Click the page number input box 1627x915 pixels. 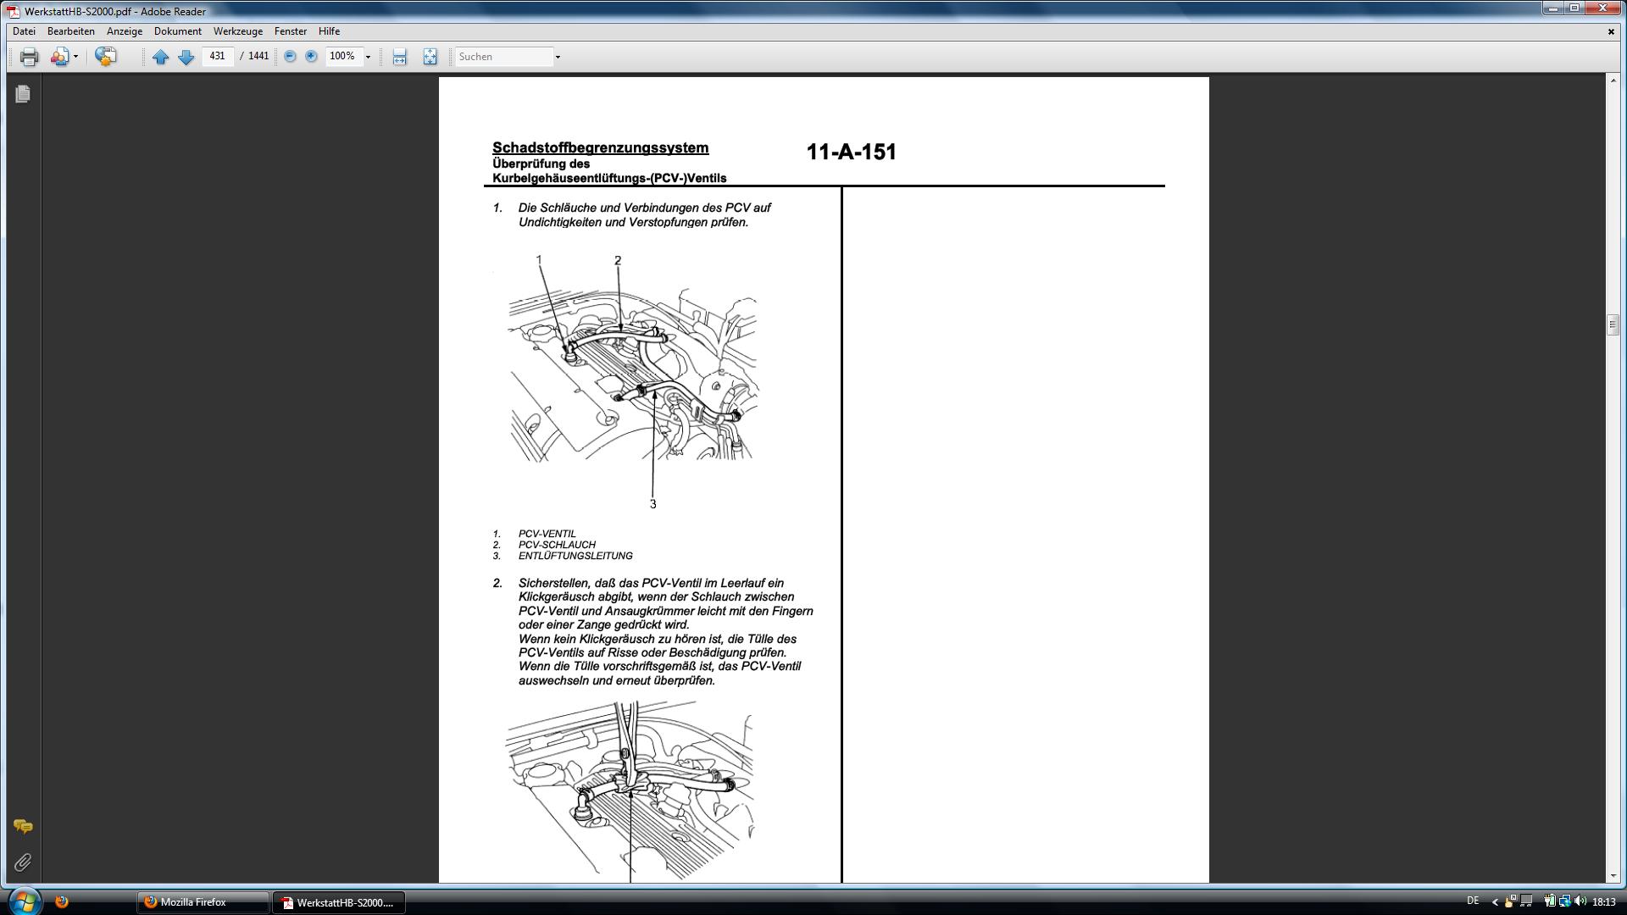(x=217, y=57)
